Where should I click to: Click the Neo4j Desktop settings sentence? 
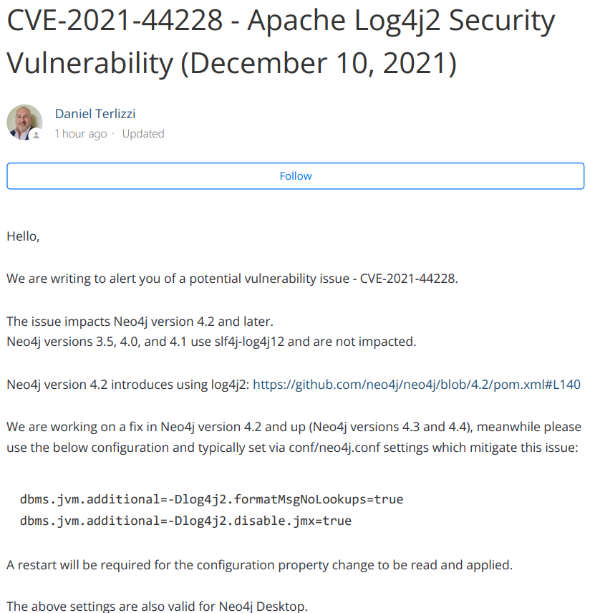click(x=158, y=606)
